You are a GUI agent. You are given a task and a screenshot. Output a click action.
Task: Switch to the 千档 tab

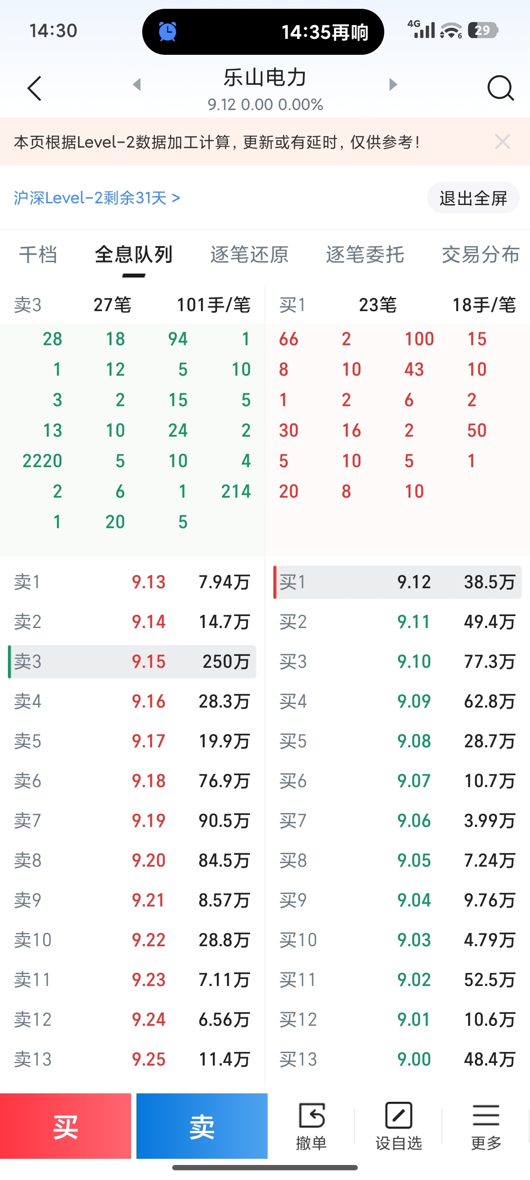[38, 255]
